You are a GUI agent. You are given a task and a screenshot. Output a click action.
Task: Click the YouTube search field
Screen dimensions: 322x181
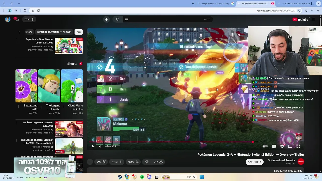(x=168, y=19)
